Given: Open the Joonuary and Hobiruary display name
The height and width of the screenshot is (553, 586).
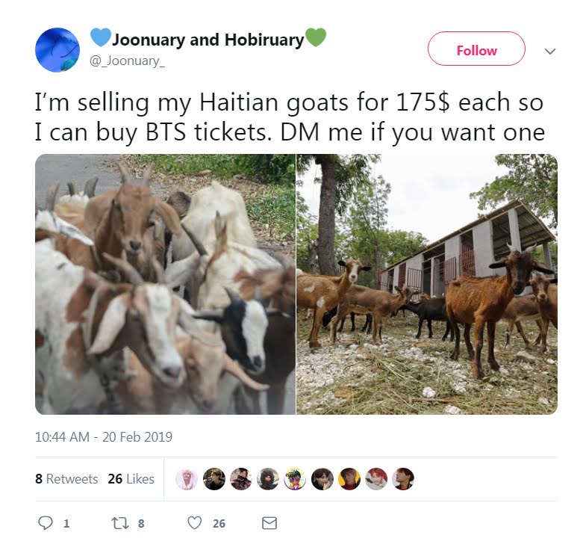Looking at the screenshot, I should [x=208, y=39].
